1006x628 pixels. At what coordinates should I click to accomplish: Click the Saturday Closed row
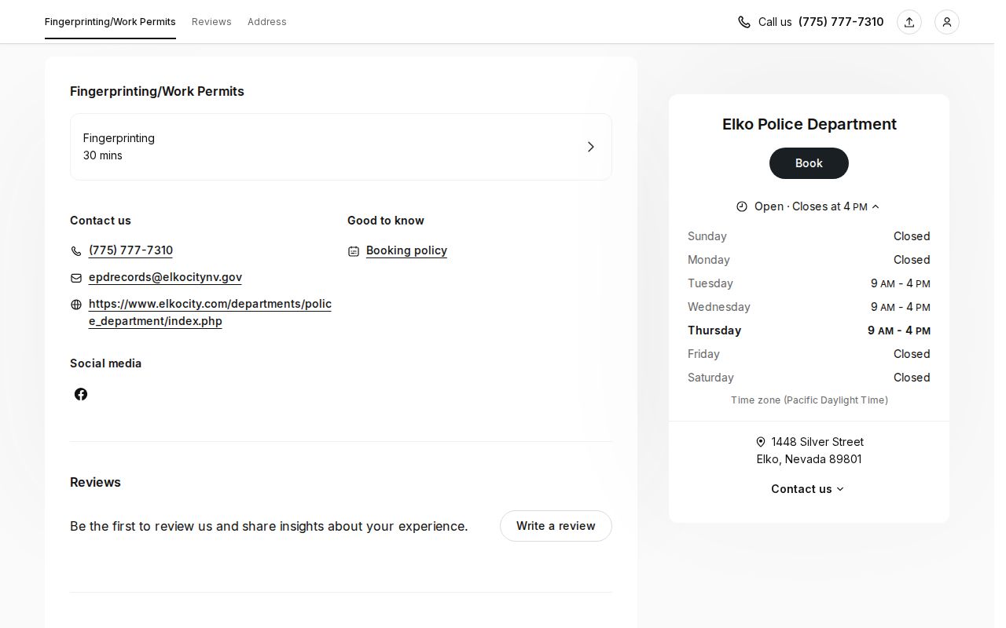point(809,378)
